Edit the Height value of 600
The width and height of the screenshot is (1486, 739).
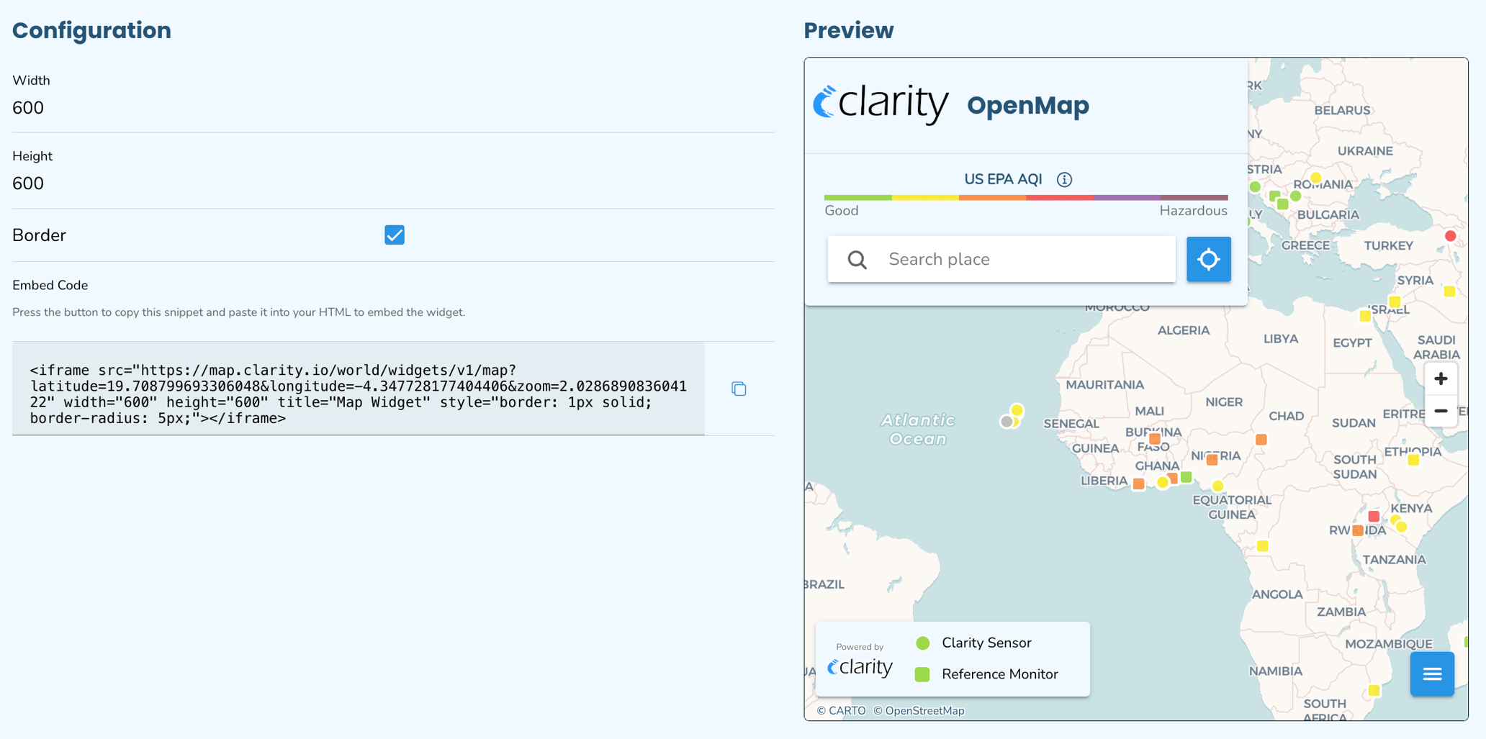click(28, 183)
